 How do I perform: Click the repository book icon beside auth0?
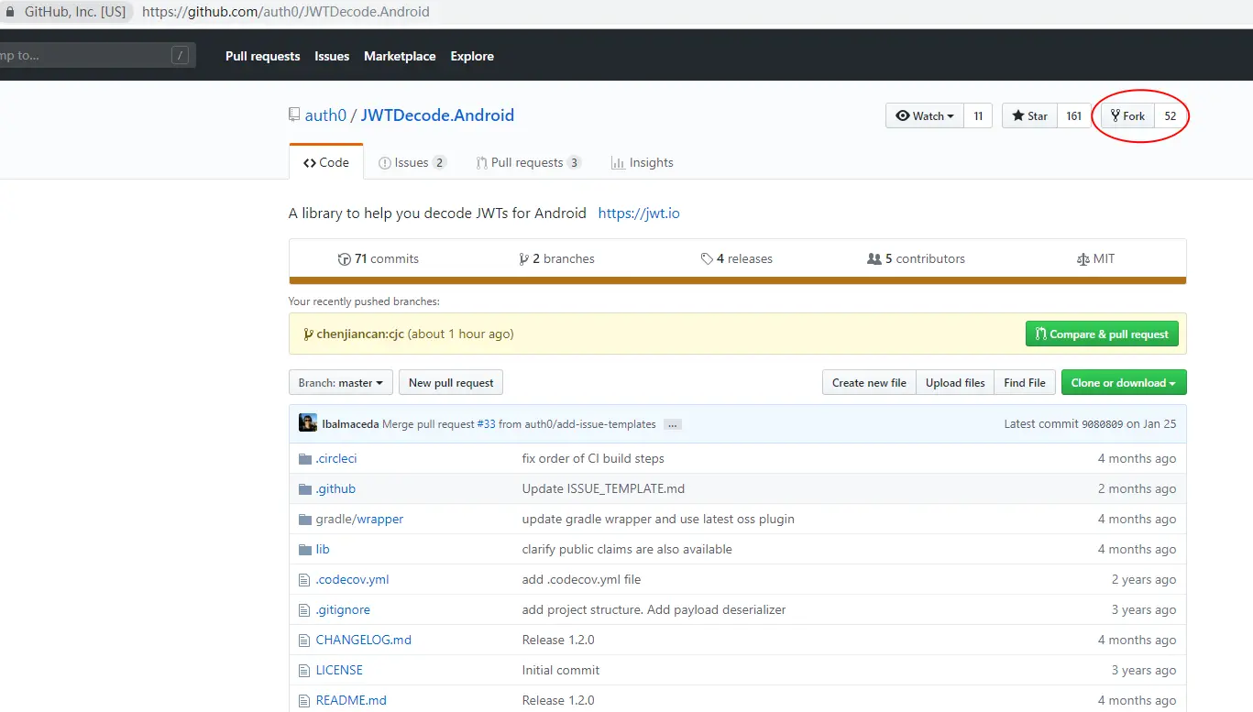coord(294,115)
